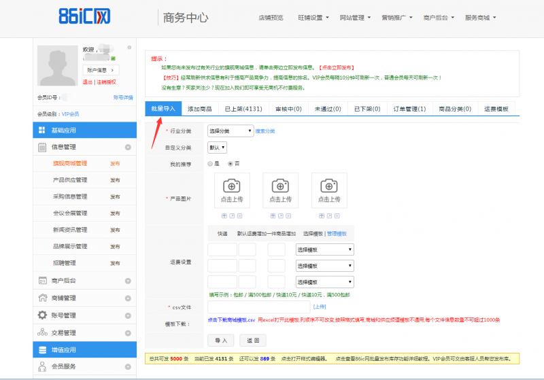Click delete X icon under first product image
The height and width of the screenshot is (380, 544).
click(x=240, y=216)
